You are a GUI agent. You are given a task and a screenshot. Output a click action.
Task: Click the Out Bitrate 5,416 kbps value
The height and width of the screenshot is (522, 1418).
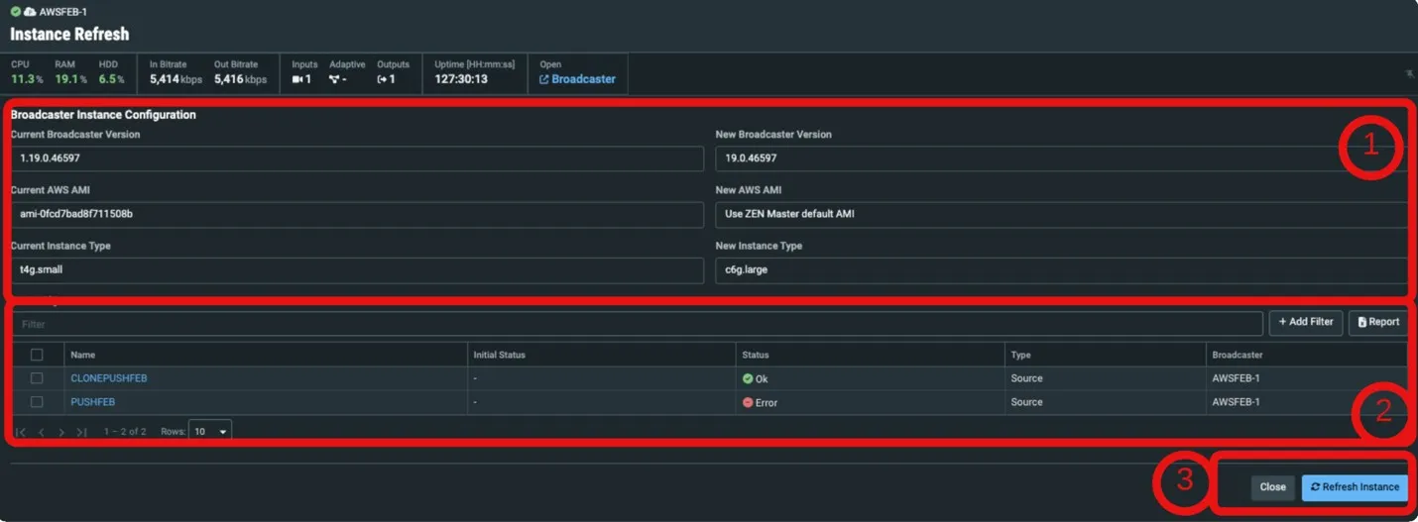240,79
